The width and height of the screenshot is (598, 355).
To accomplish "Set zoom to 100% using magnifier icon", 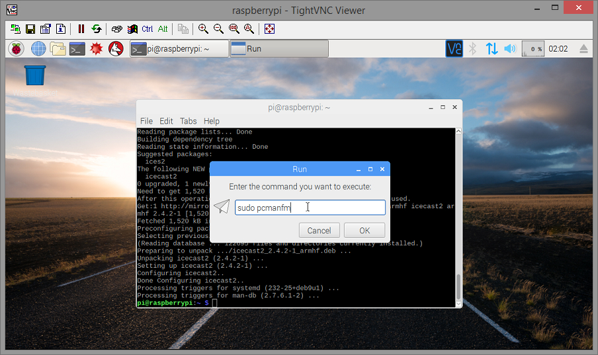I will point(234,29).
